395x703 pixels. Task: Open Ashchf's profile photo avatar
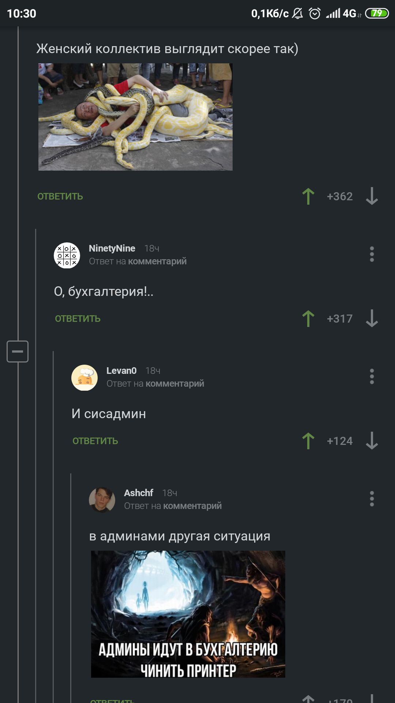tap(102, 500)
